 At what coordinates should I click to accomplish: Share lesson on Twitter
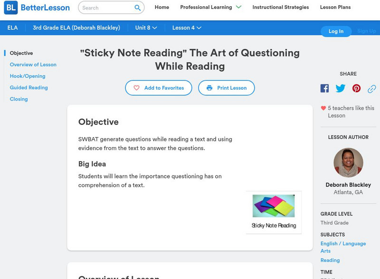341,88
